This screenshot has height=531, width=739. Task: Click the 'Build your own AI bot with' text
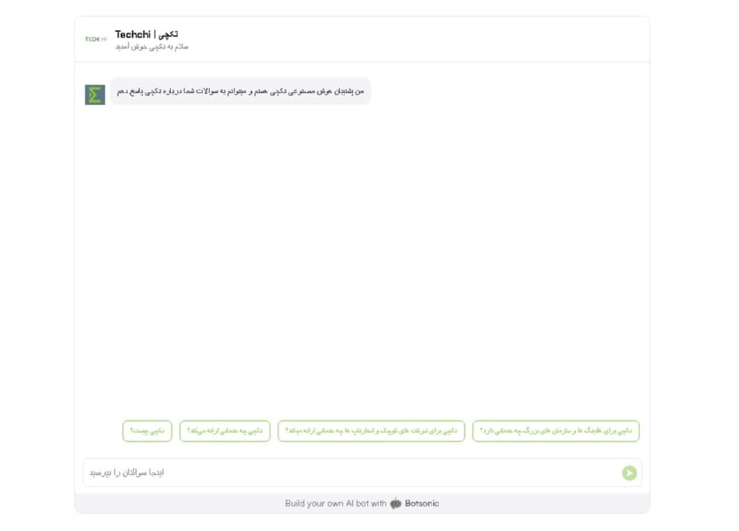pyautogui.click(x=335, y=503)
